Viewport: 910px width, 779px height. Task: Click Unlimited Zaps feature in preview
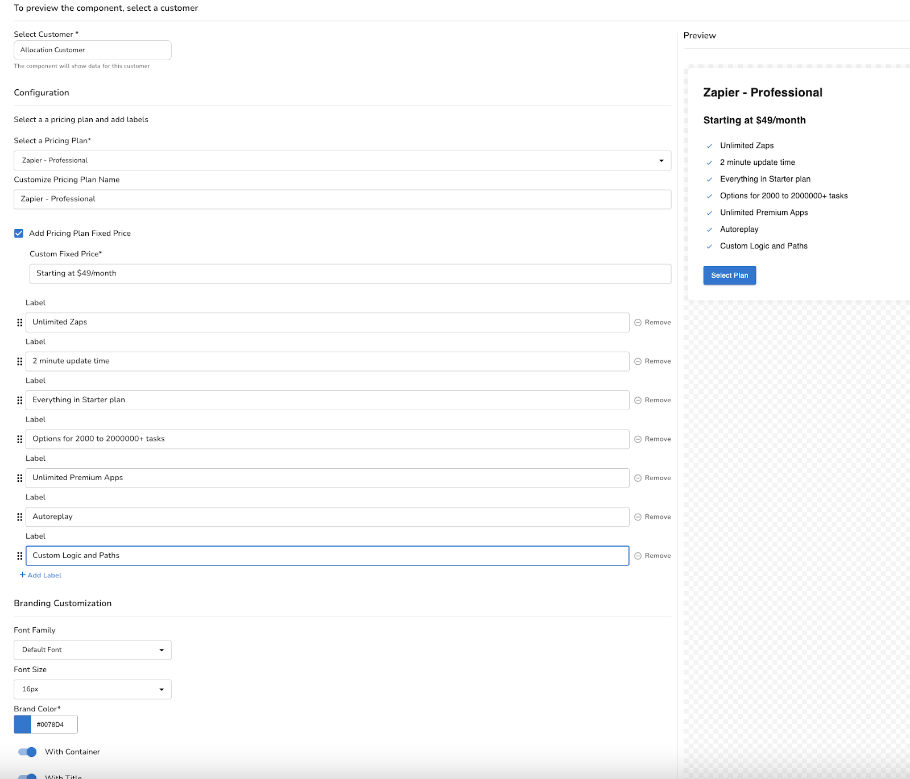[747, 146]
